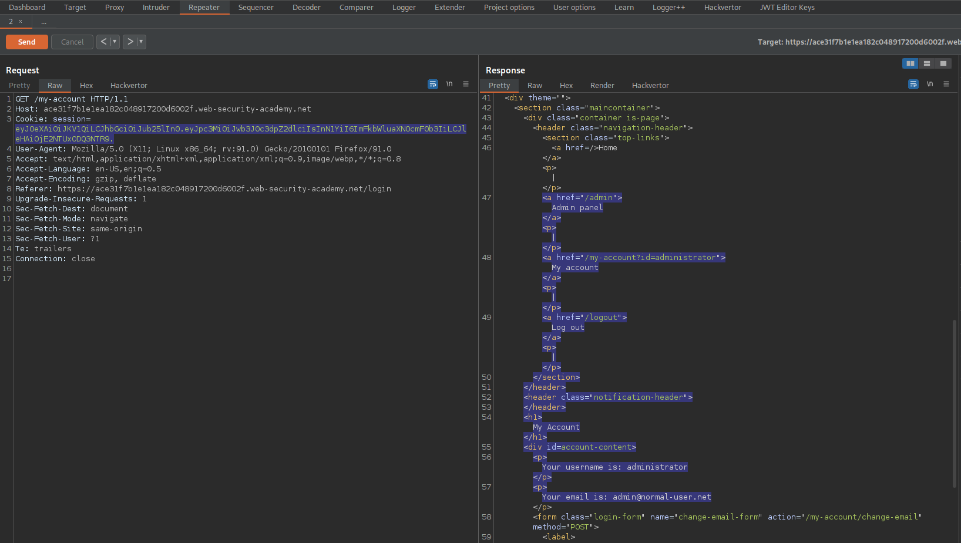961x543 pixels.
Task: Click the Referer header line
Action: coord(203,189)
